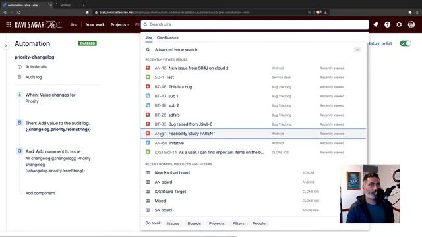Go back with browser back arrow
Image resolution: width=422 pixels, height=237 pixels.
[x=5, y=13]
